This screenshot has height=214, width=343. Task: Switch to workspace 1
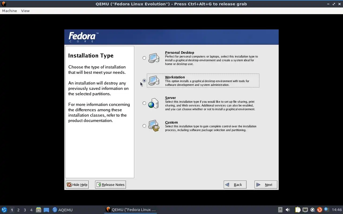pos(12,210)
